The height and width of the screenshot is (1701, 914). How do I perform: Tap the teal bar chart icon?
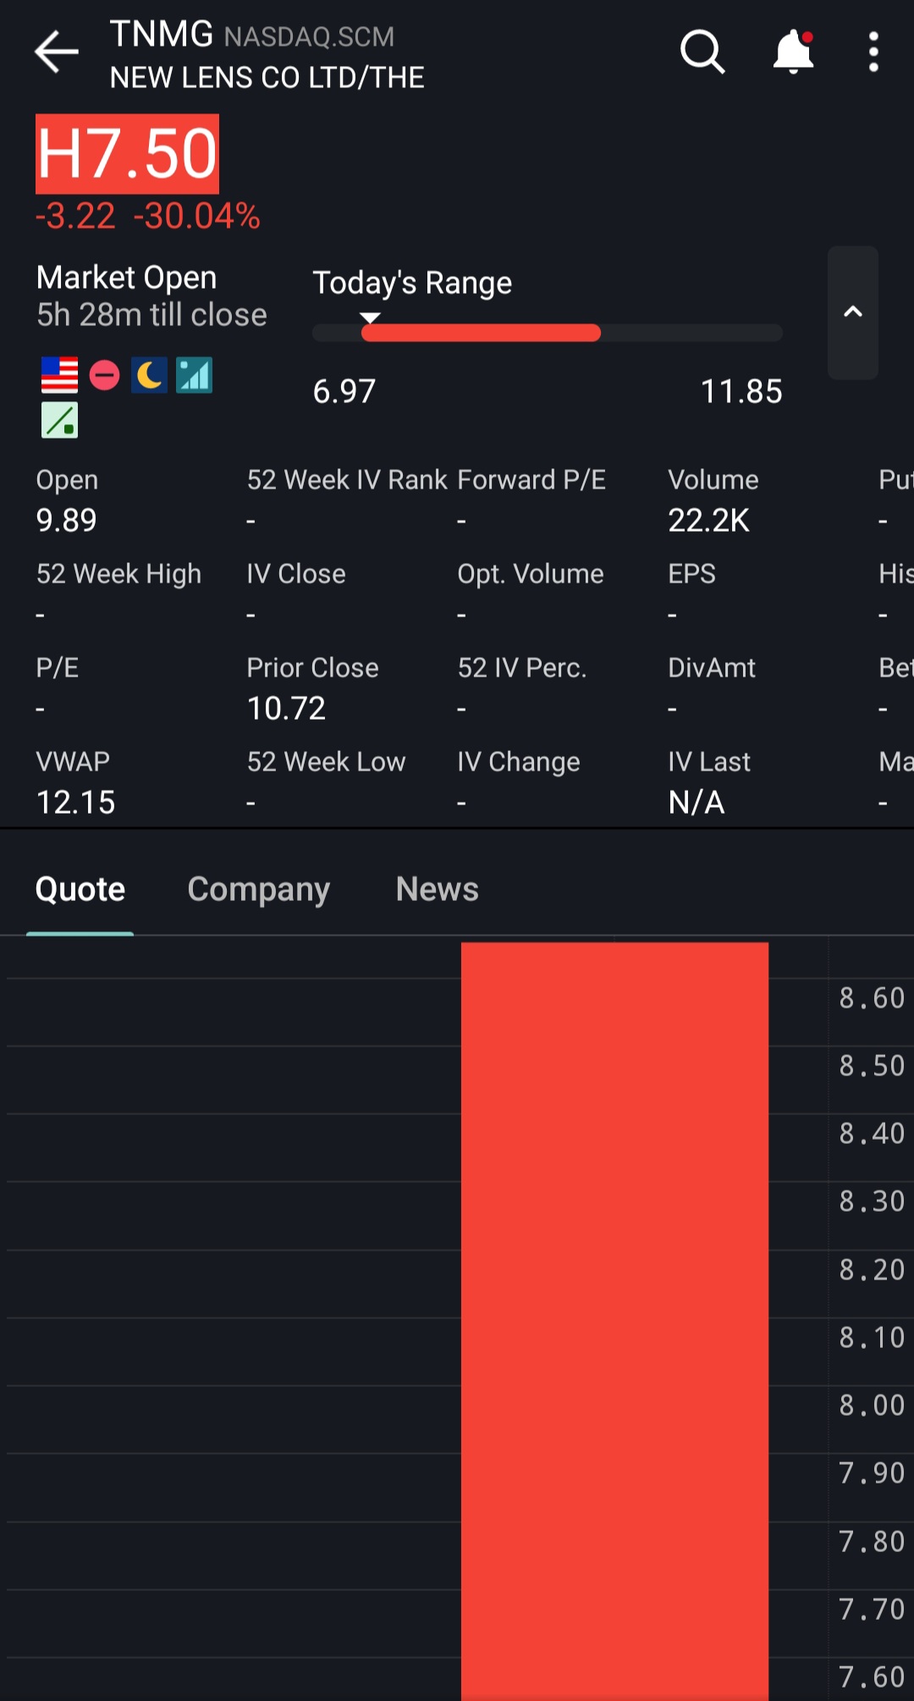coord(194,375)
